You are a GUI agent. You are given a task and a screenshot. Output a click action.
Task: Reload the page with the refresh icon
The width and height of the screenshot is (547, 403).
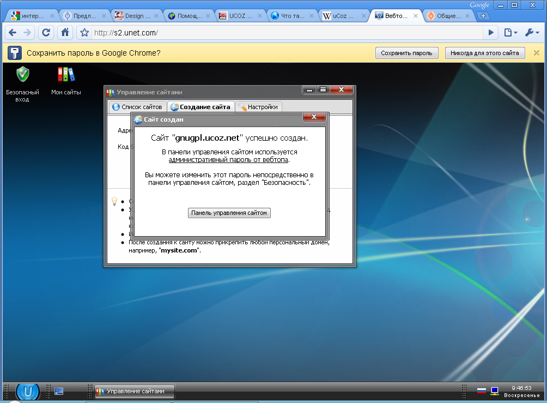(46, 33)
